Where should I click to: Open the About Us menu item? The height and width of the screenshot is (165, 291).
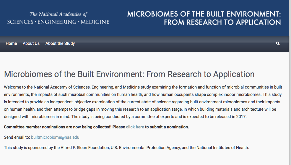pyautogui.click(x=31, y=43)
